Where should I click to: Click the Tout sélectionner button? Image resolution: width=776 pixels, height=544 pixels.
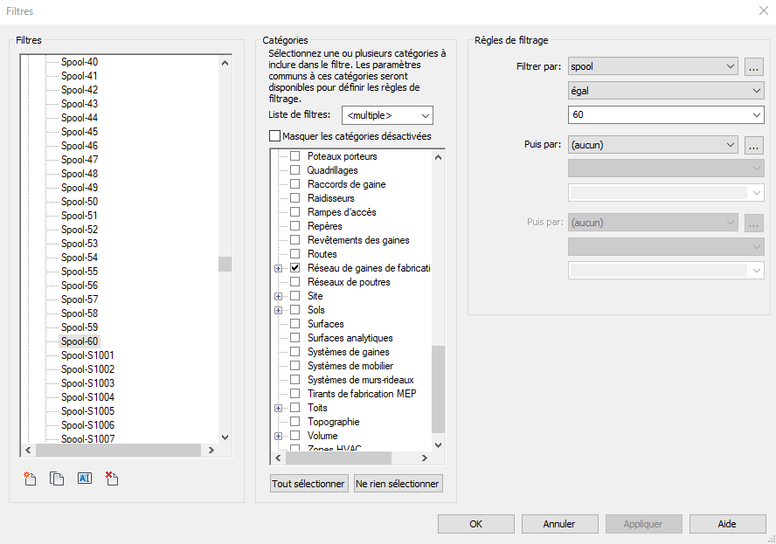click(x=309, y=484)
